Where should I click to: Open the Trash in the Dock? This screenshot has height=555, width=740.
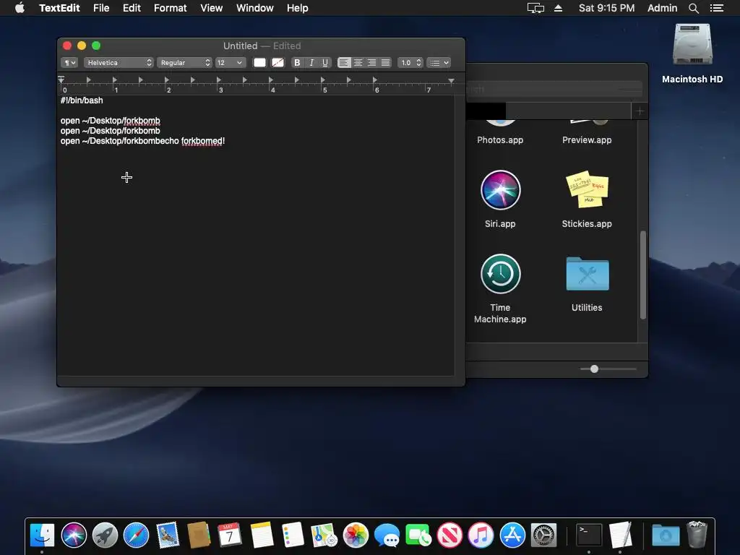click(x=697, y=534)
